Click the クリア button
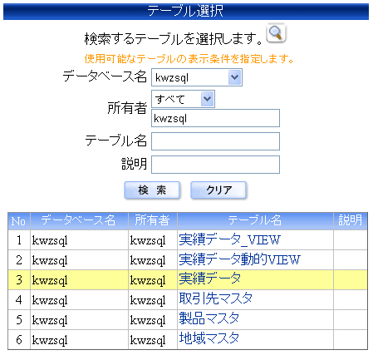The height and width of the screenshot is (355, 373). [218, 190]
